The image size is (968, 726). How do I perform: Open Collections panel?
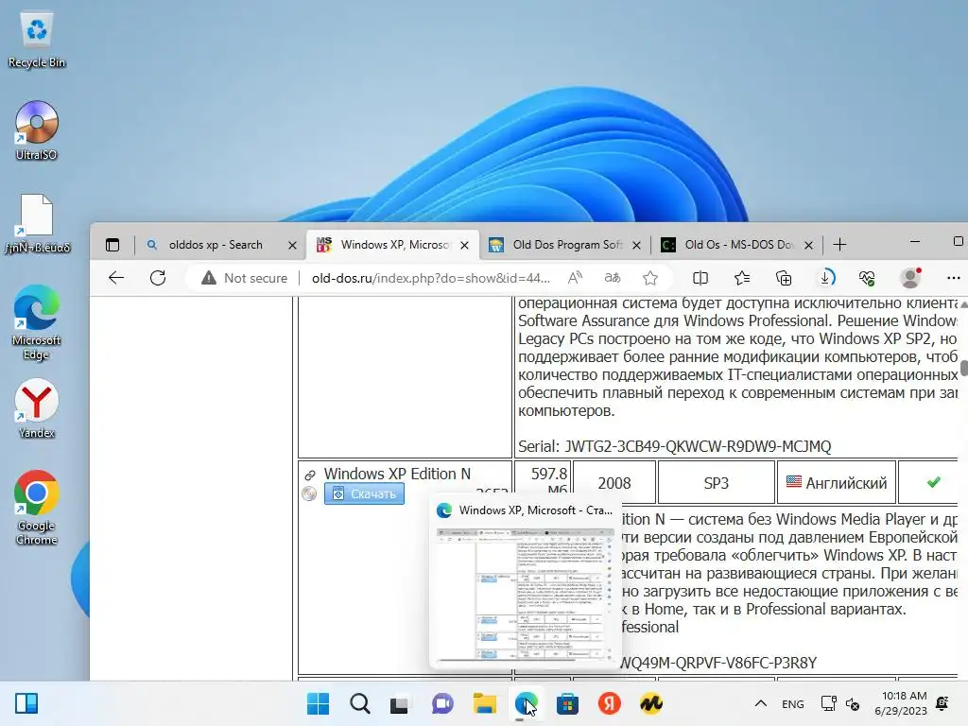[784, 279]
